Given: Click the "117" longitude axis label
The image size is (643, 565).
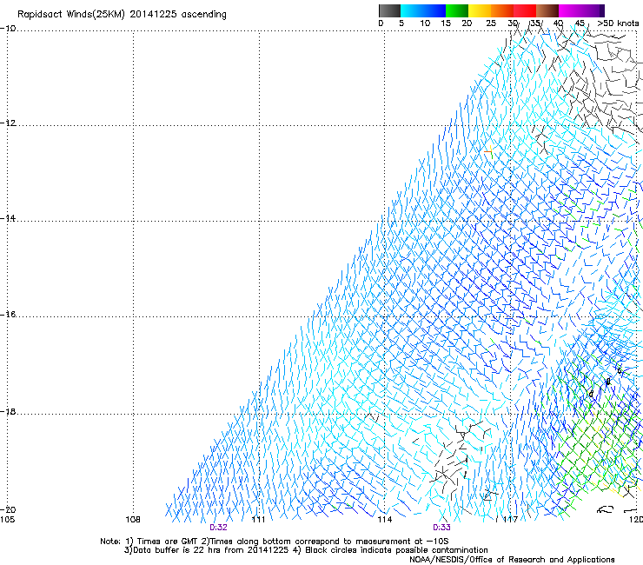Looking at the screenshot, I should 511,520.
